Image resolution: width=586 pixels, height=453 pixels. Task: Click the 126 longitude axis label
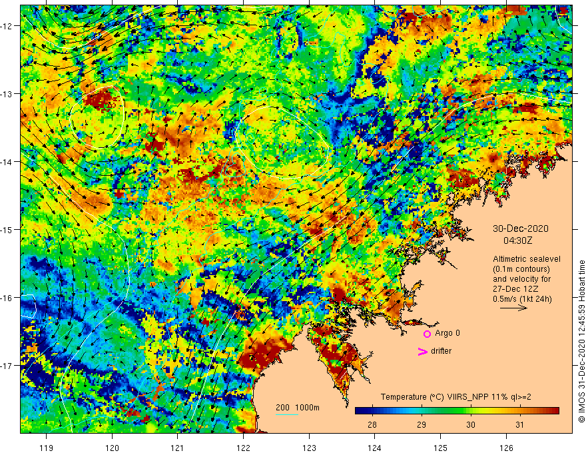(x=506, y=448)
